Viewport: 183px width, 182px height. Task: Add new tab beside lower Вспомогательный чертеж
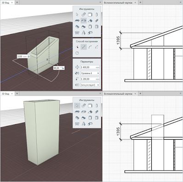140,93
